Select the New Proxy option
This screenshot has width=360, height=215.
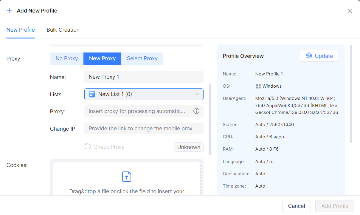point(102,59)
